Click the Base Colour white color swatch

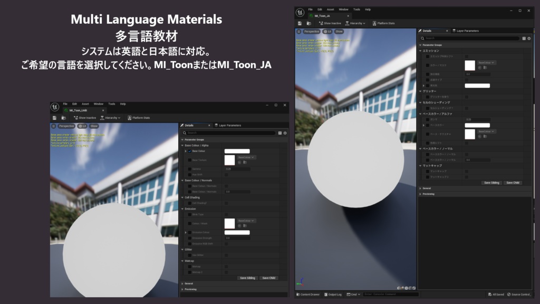coord(237,151)
